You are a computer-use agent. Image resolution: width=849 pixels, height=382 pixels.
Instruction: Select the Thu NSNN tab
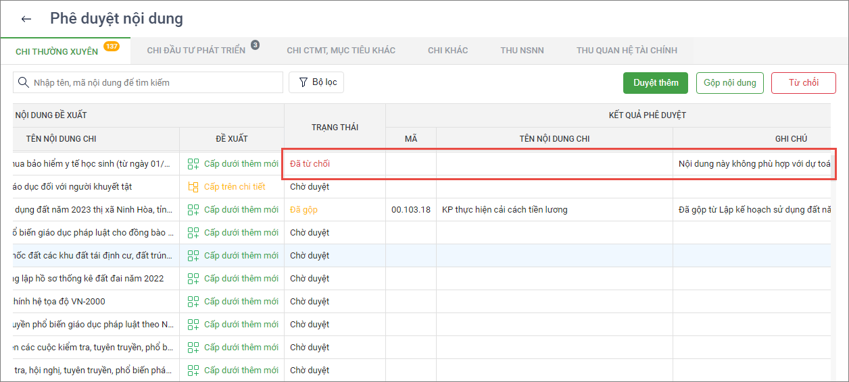coord(522,51)
